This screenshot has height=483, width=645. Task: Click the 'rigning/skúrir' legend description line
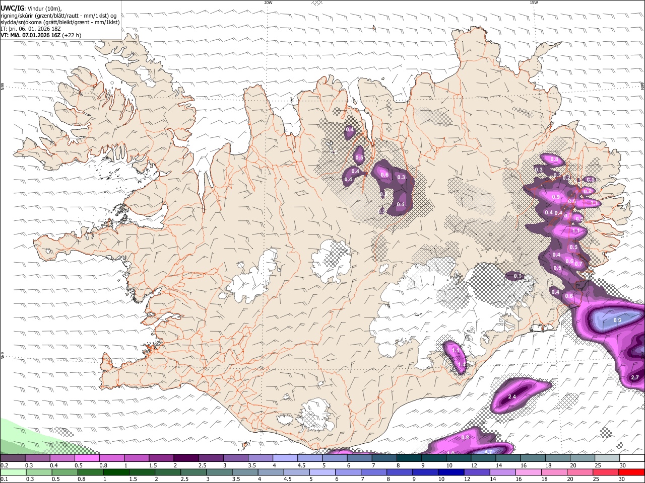coord(59,16)
